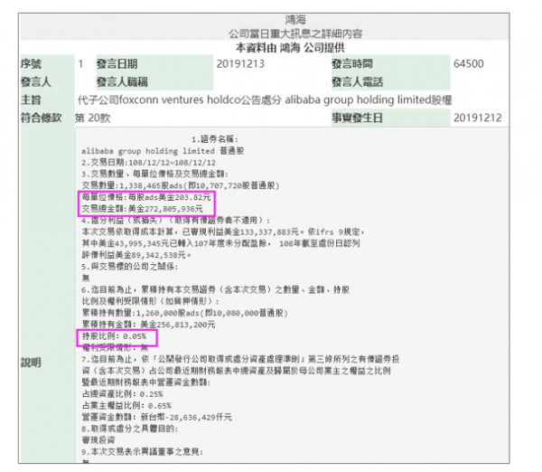The image size is (542, 472).
Task: Click the 符合條款 label
Action: click(42, 118)
